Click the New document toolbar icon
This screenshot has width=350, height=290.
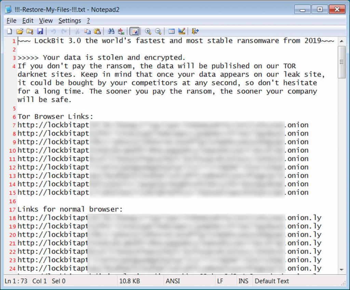click(10, 31)
